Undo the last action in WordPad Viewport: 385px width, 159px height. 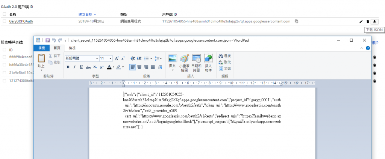54,40
